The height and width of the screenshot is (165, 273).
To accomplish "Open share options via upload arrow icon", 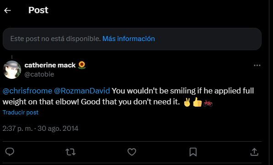I will [x=254, y=152].
